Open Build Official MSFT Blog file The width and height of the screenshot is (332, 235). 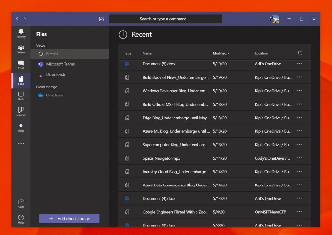pos(175,104)
